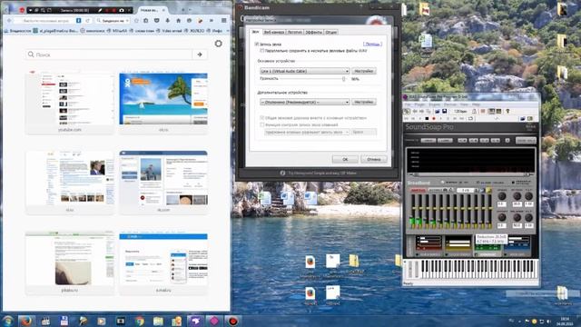Click the media player taskbar icon
This screenshot has width=581, height=327.
click(x=101, y=321)
